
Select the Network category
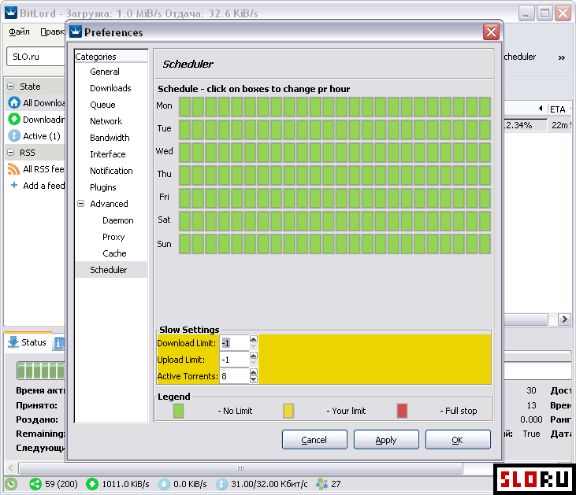pos(106,121)
